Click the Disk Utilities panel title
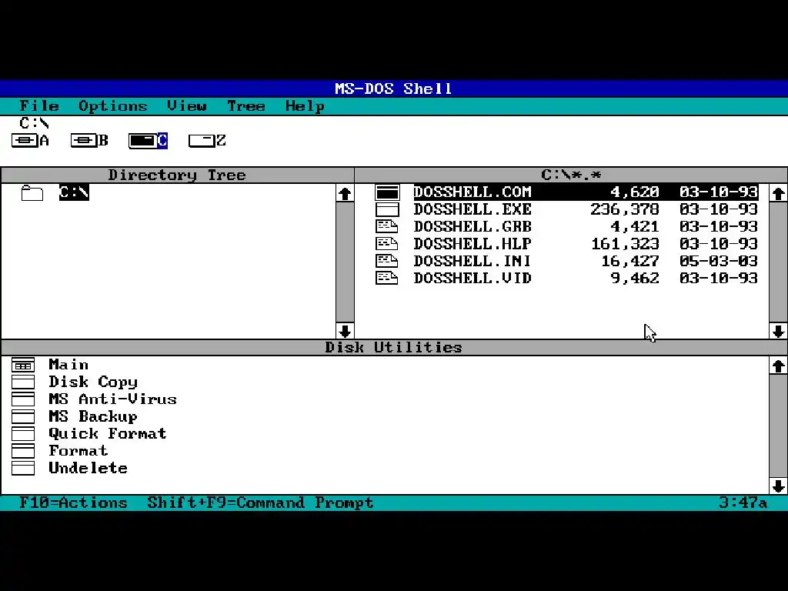 [x=393, y=347]
